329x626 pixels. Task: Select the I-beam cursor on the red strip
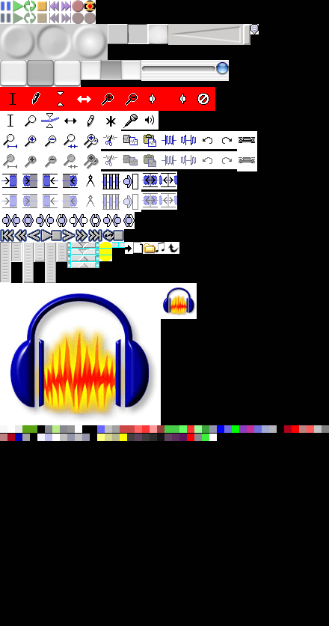click(x=13, y=99)
